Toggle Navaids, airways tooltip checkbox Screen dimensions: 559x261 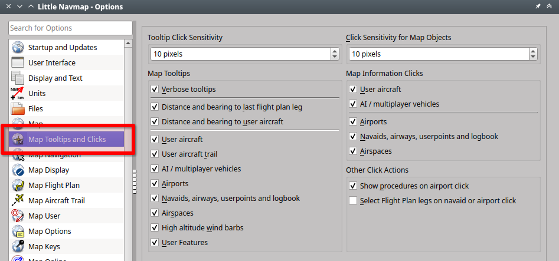155,199
